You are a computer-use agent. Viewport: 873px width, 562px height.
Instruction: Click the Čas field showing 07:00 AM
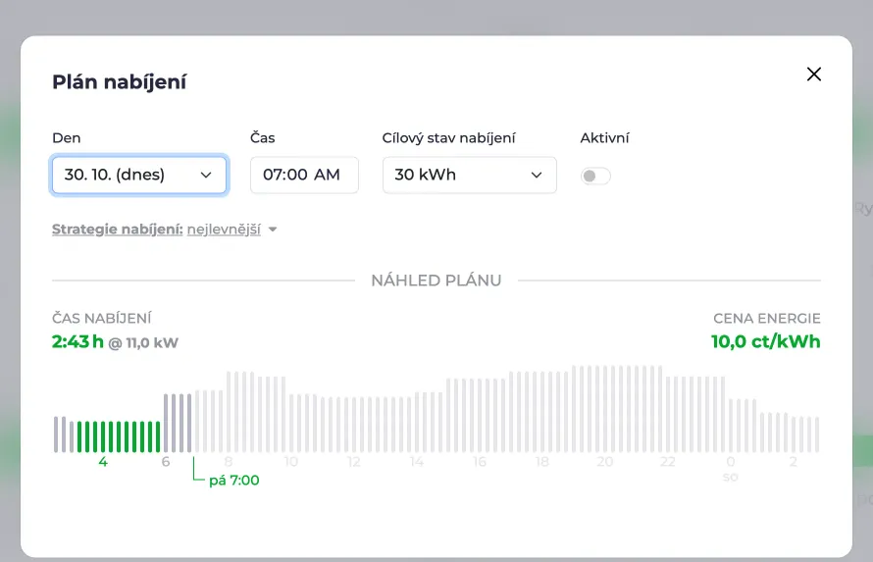coord(304,175)
